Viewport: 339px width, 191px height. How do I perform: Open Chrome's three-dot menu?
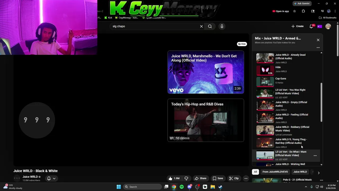[335, 11]
